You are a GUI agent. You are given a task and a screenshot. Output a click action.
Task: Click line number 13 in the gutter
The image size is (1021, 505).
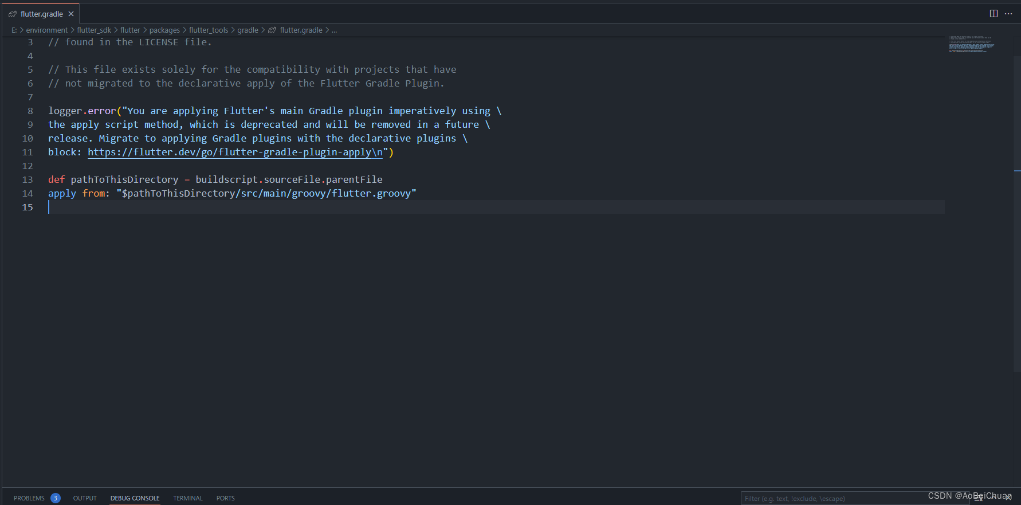[28, 179]
